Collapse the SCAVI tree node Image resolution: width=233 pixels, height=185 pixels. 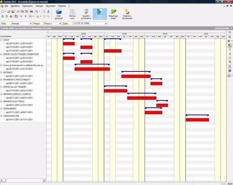click(x=1, y=40)
